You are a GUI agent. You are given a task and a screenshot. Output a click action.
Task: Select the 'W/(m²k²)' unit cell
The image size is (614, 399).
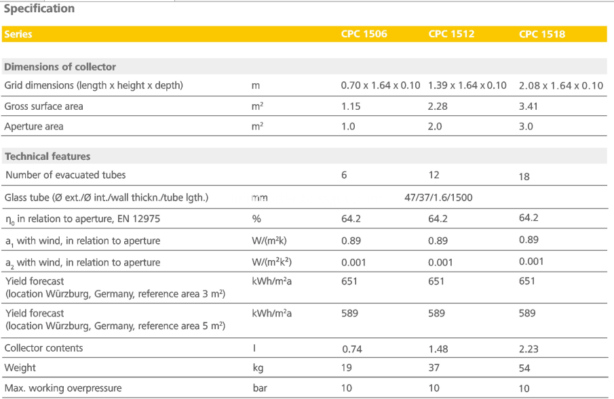271,262
